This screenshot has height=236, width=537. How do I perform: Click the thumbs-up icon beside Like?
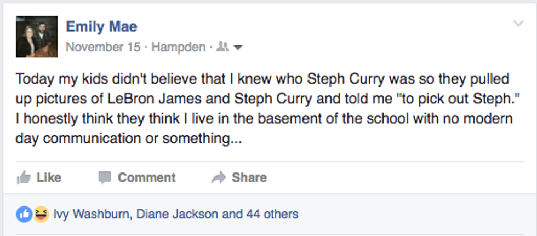(23, 177)
